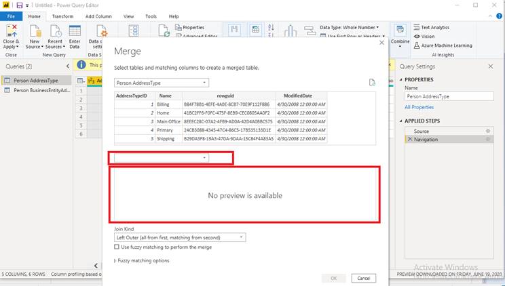Open the quick access toolbar dropdown arrow

coord(27,5)
